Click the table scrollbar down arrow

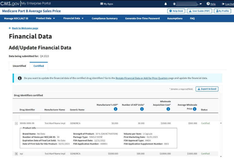pyautogui.click(x=221, y=156)
